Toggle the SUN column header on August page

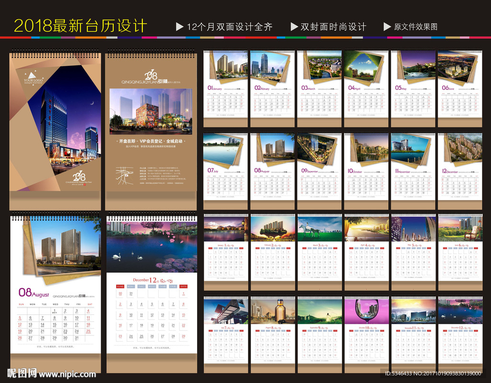[x=21, y=304]
